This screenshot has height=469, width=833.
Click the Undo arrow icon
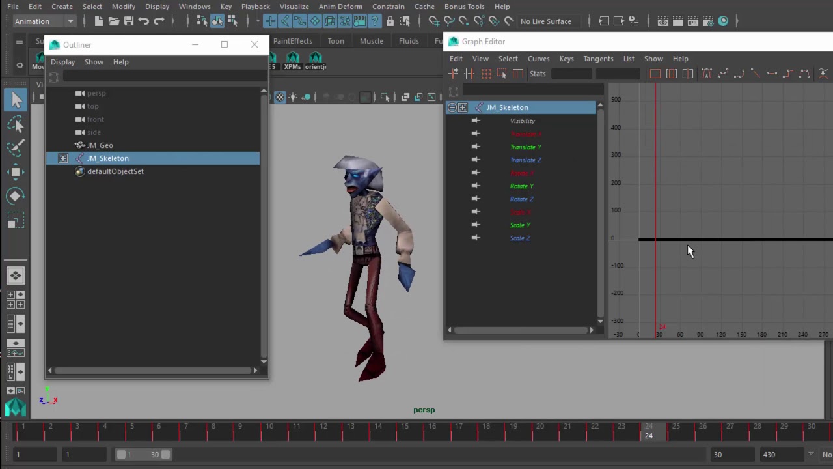point(144,21)
